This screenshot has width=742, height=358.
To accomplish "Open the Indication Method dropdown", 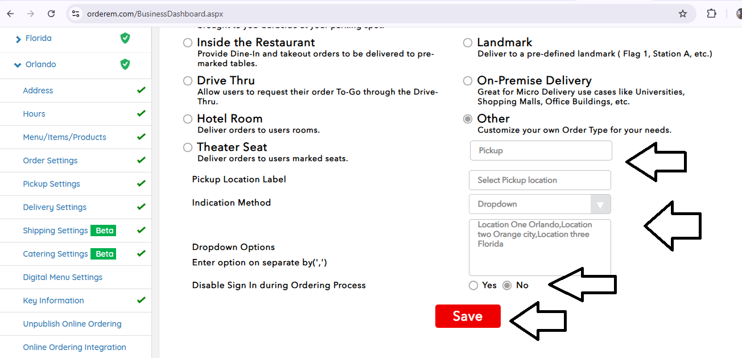I will [539, 204].
